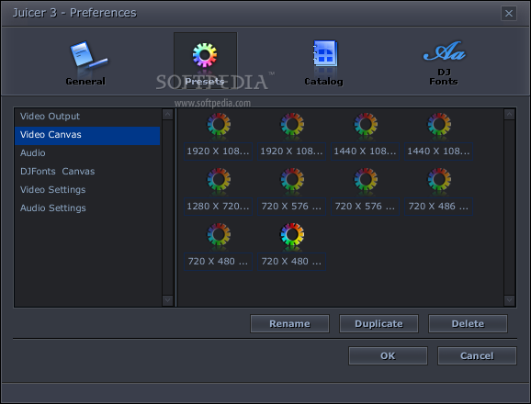Click the Rename button
This screenshot has width=531, height=404.
click(290, 324)
